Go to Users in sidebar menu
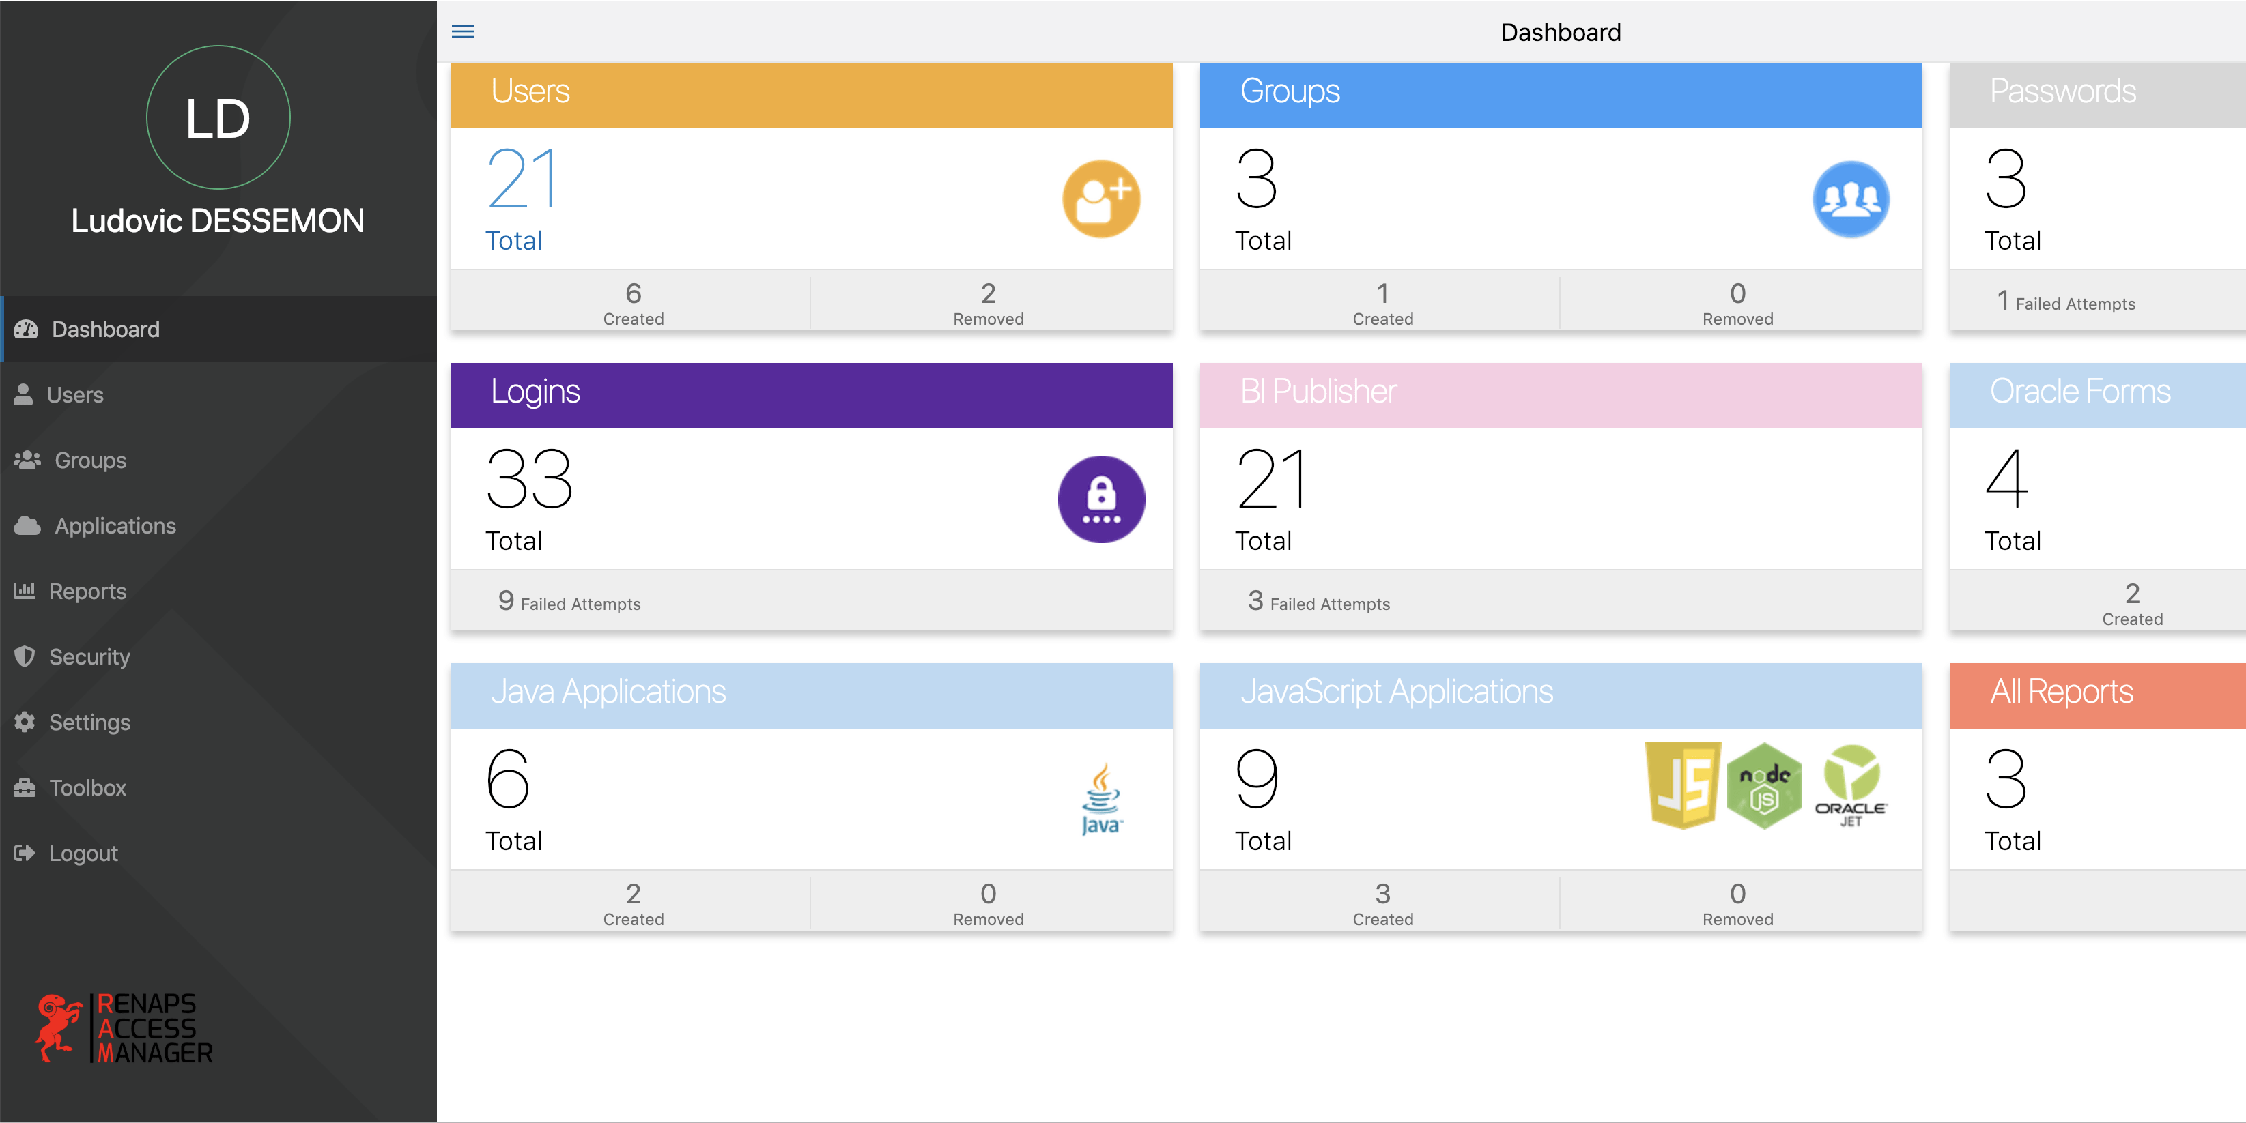Image resolution: width=2246 pixels, height=1123 pixels. (75, 394)
